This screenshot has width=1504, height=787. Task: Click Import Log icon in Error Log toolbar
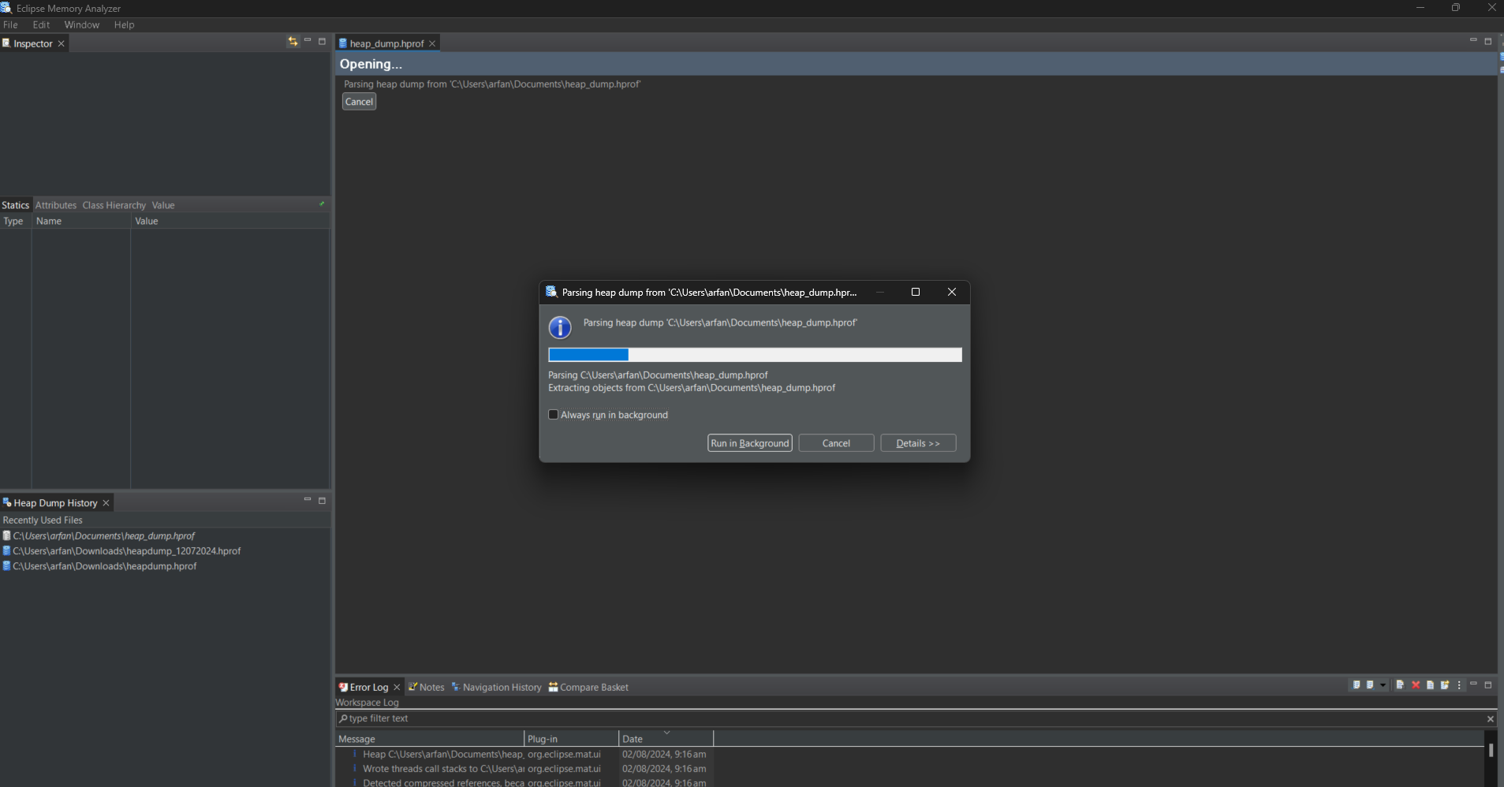point(1370,684)
